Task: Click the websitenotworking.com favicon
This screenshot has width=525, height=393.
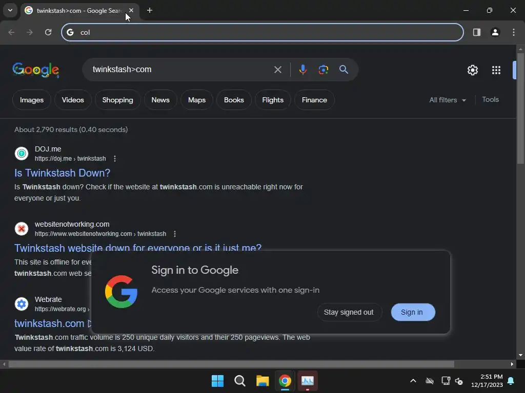Action: coord(22,229)
